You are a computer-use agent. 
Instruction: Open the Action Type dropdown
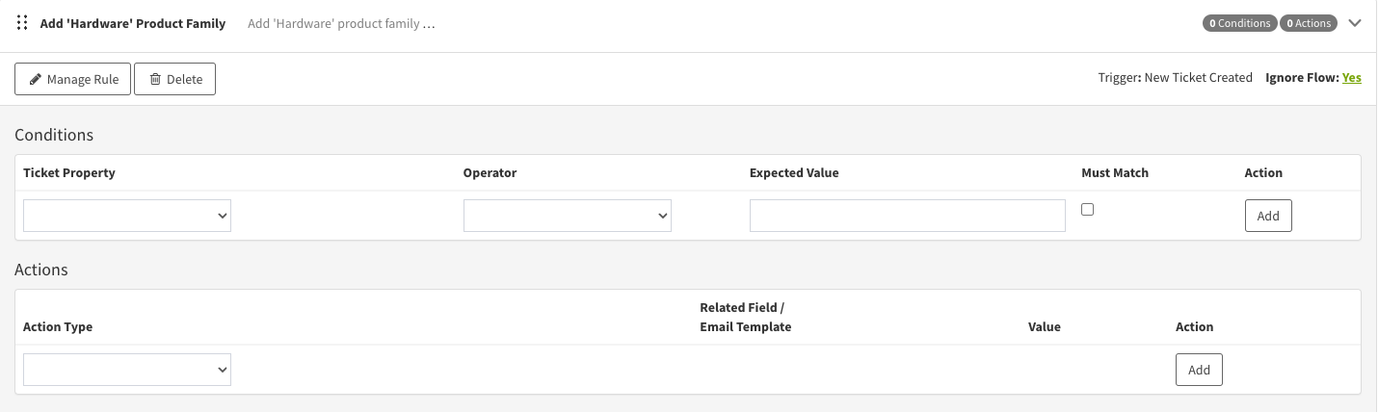(x=127, y=370)
